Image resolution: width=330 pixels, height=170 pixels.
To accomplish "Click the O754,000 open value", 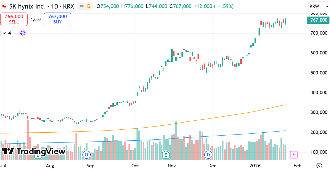I will pos(108,6).
